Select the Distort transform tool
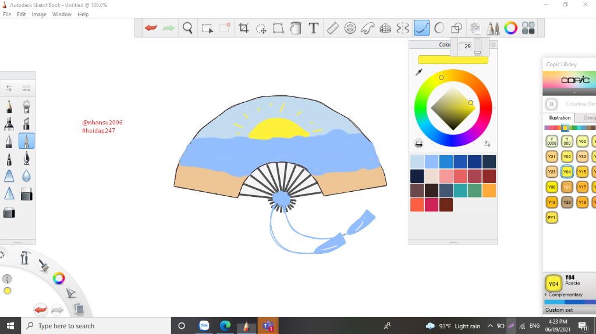 [278, 28]
